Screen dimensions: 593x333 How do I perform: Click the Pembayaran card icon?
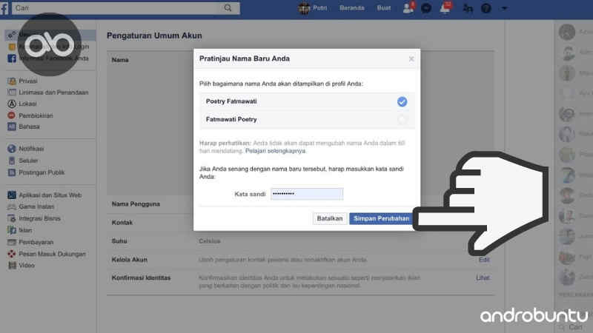tap(12, 242)
